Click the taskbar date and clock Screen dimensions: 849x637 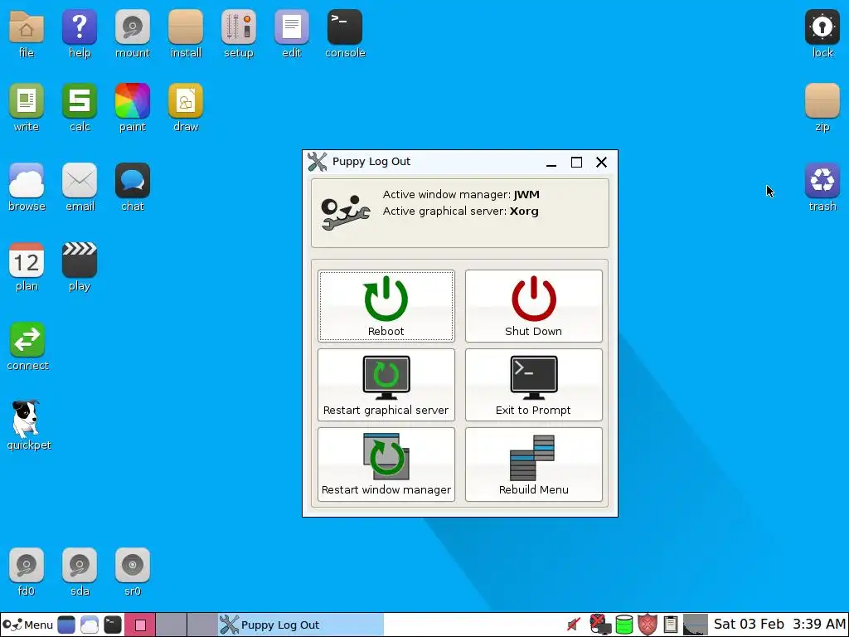[779, 625]
